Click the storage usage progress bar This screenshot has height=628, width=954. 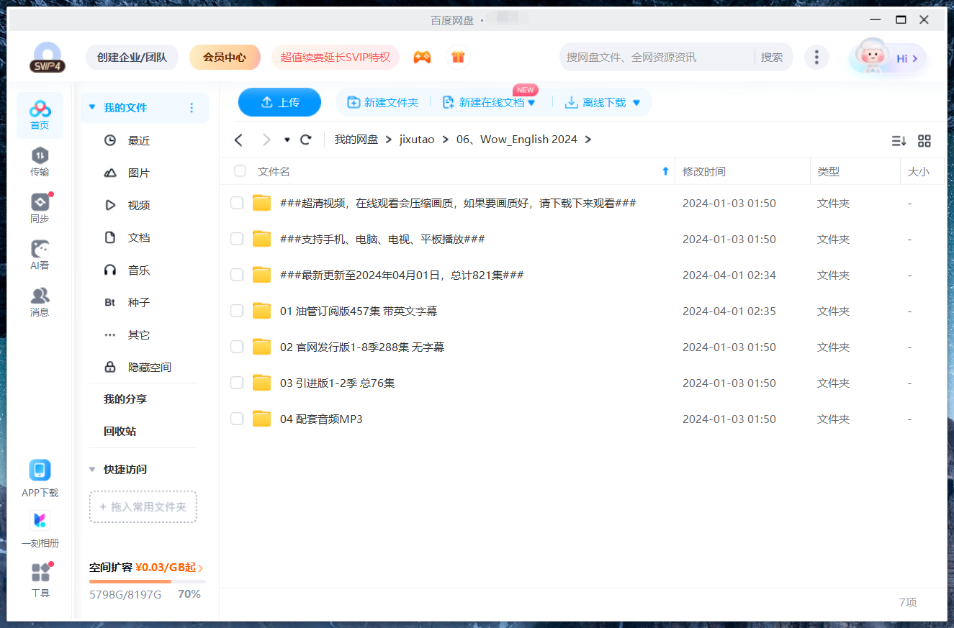(147, 581)
